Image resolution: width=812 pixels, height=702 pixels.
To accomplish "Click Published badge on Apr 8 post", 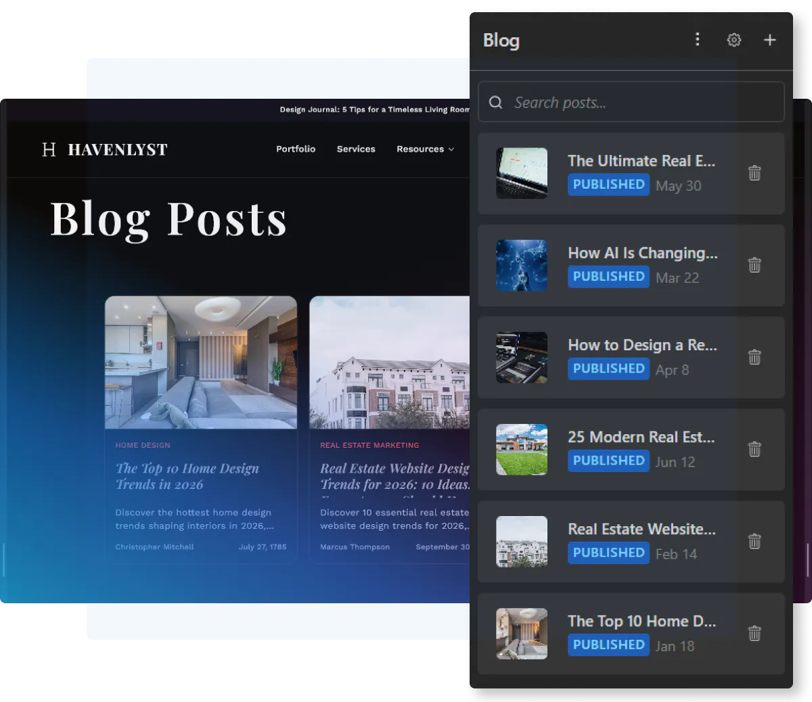I will tap(608, 369).
